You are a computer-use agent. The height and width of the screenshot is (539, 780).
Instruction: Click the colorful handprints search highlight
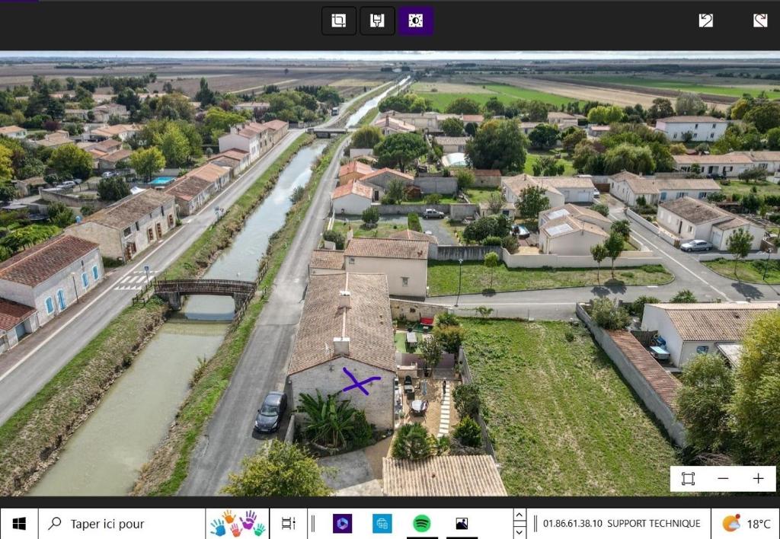click(238, 524)
